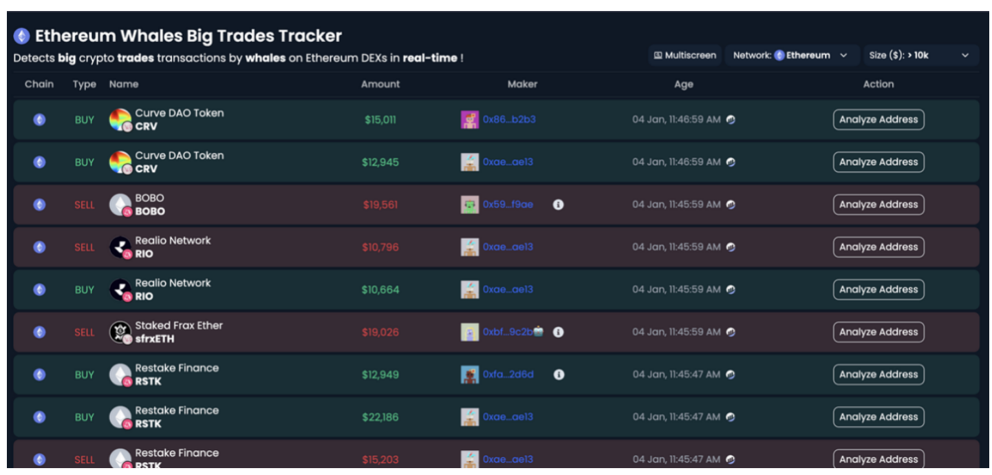992x475 pixels.
Task: Click the $22,186 amount
Action: [380, 417]
